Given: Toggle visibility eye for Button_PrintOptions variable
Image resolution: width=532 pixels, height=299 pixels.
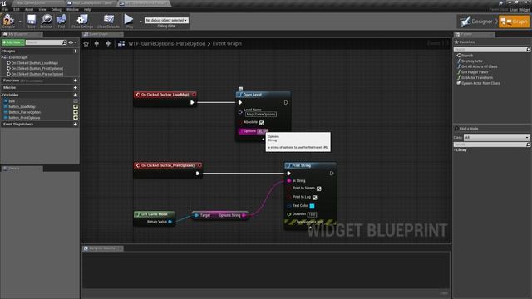Looking at the screenshot, I should pos(76,118).
